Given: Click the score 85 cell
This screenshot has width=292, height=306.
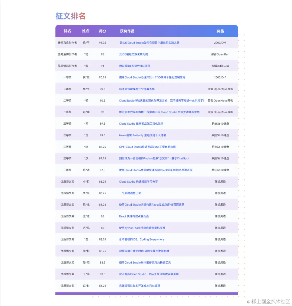Looking at the screenshot, I should pos(102,216).
